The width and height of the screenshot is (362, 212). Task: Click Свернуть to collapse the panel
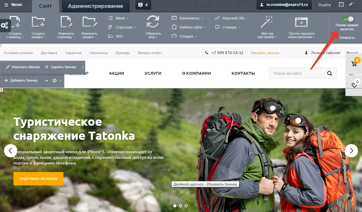[x=347, y=38]
